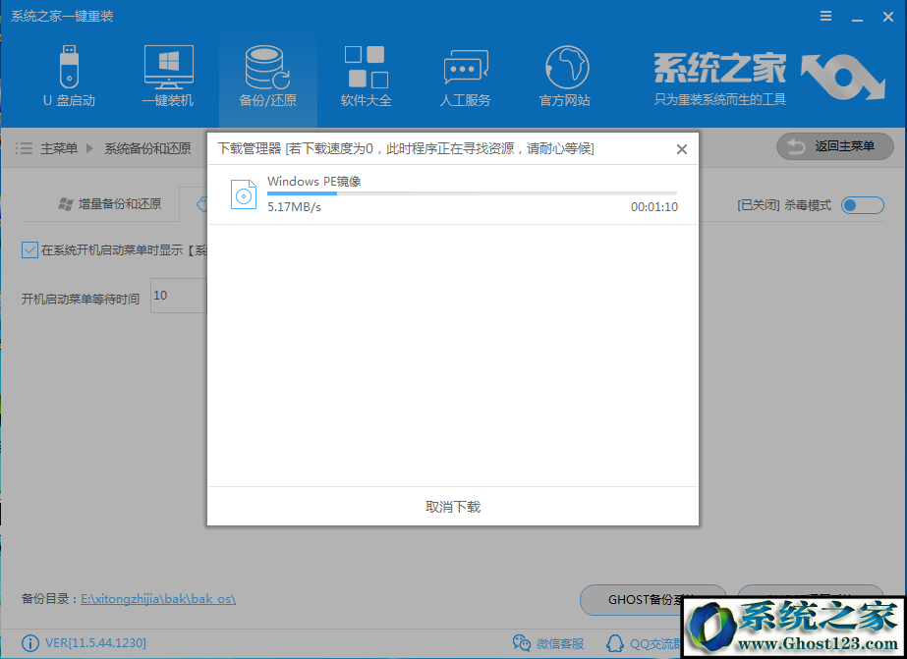Visit 官方网站 globe icon
The height and width of the screenshot is (659, 907).
point(565,77)
